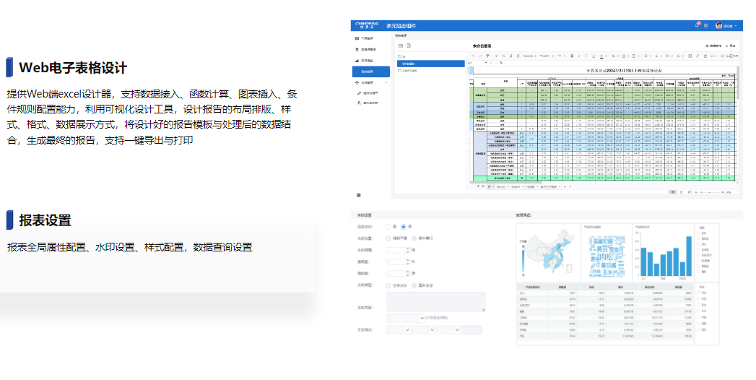
Task: Click the undo arrow in spreadsheet toolbar
Action: [473, 56]
